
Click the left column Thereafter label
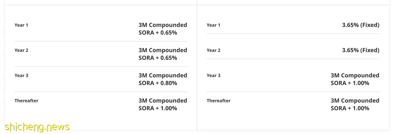coord(26,101)
